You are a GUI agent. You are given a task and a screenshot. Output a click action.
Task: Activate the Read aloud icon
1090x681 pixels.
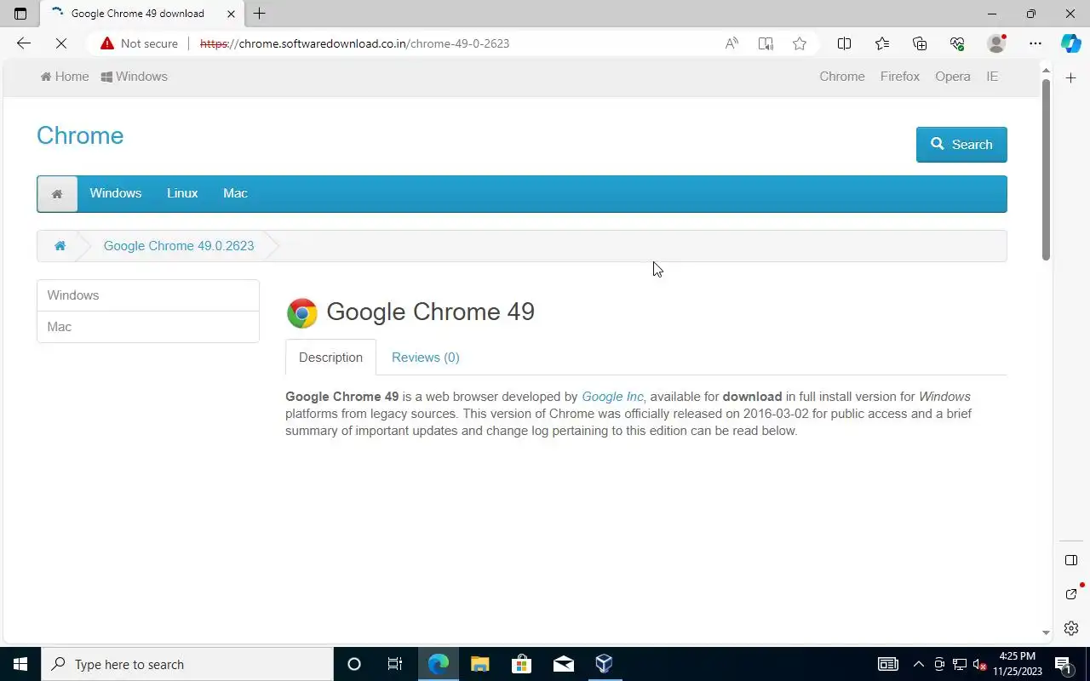tap(731, 43)
